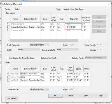Image resolution: width=112 pixels, height=104 pixels.
Task: Click the Pattern Length field
Action: 101,45
